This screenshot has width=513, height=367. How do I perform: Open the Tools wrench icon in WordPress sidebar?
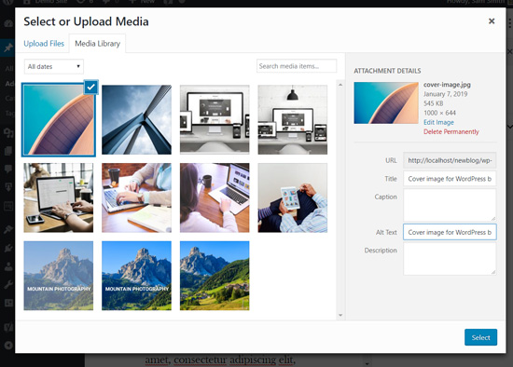[8, 285]
